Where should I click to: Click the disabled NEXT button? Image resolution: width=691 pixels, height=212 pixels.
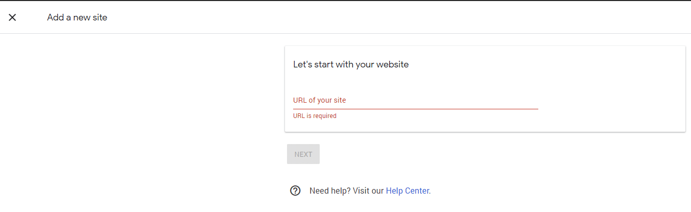click(x=303, y=154)
